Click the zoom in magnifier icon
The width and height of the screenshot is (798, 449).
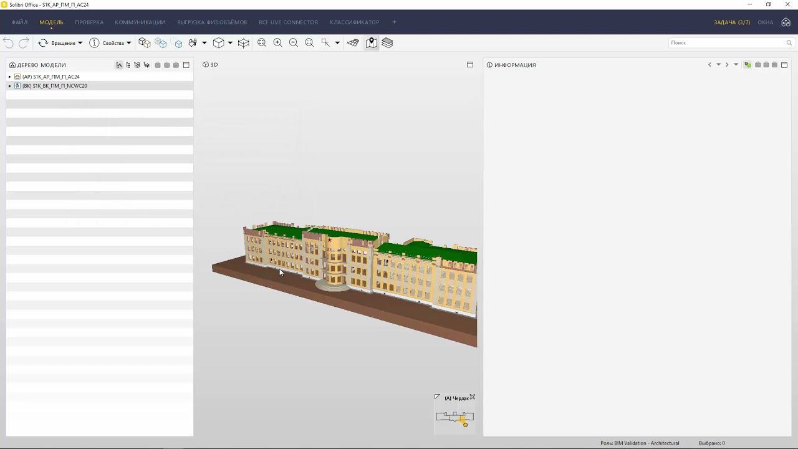[277, 43]
